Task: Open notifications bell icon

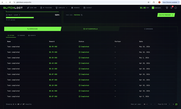Action: pyautogui.click(x=171, y=8)
